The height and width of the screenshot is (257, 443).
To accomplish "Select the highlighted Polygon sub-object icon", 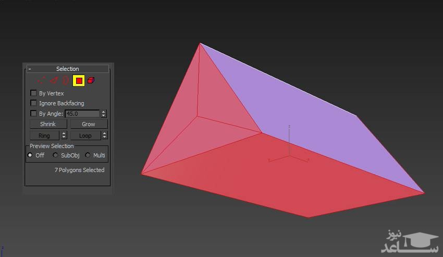I will 79,80.
